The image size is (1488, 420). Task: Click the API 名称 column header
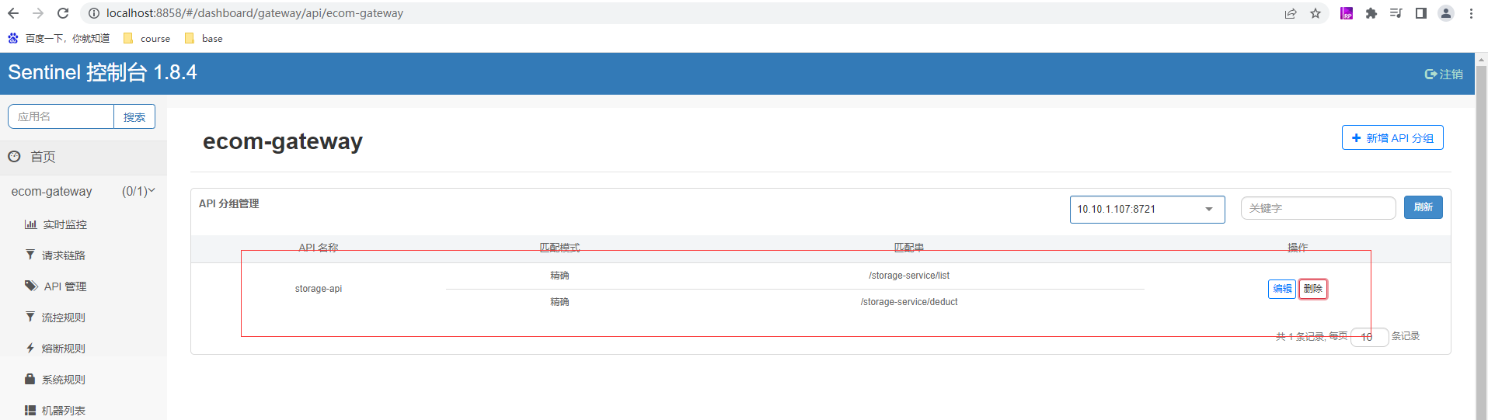coord(319,248)
